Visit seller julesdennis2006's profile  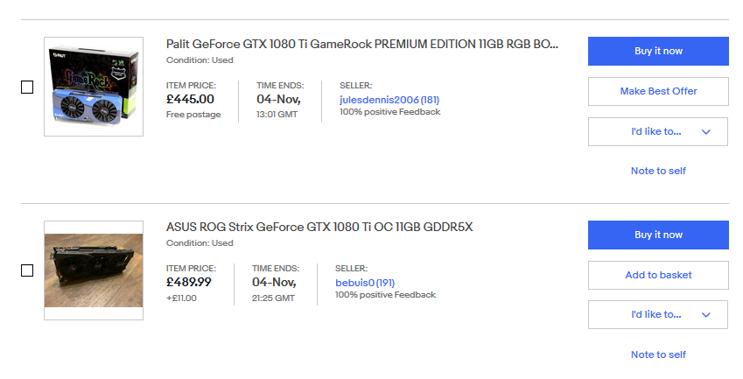pos(379,100)
